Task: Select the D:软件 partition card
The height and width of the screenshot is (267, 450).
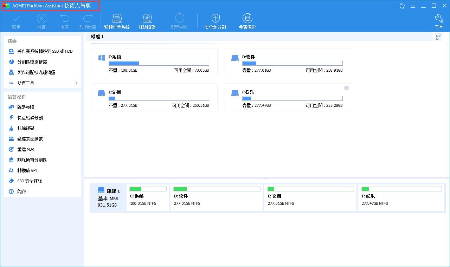Action: click(x=288, y=62)
